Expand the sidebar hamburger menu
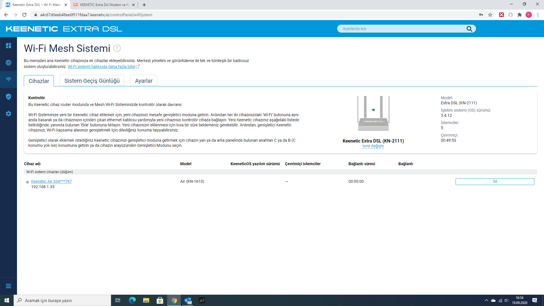This screenshot has height=306, width=544. [8, 286]
